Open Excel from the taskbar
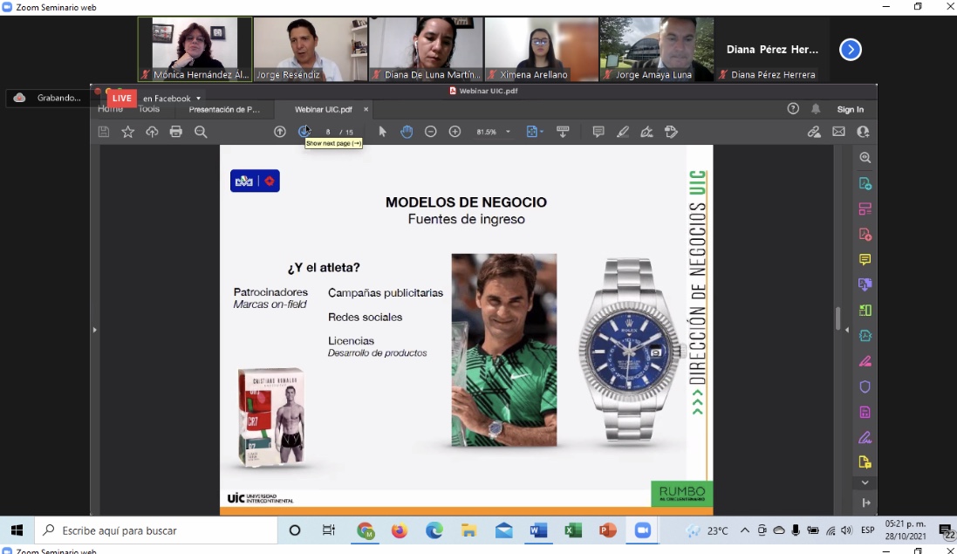The width and height of the screenshot is (957, 554). coord(572,530)
